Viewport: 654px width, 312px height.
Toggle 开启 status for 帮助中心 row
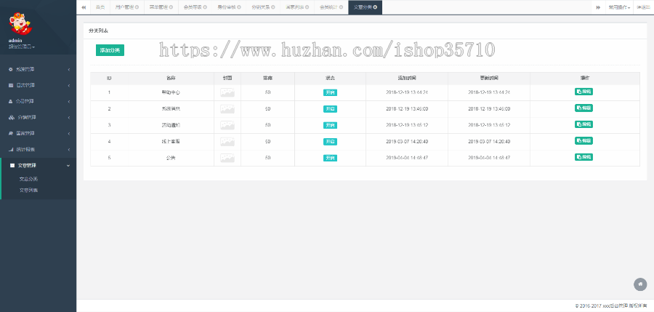tap(330, 92)
